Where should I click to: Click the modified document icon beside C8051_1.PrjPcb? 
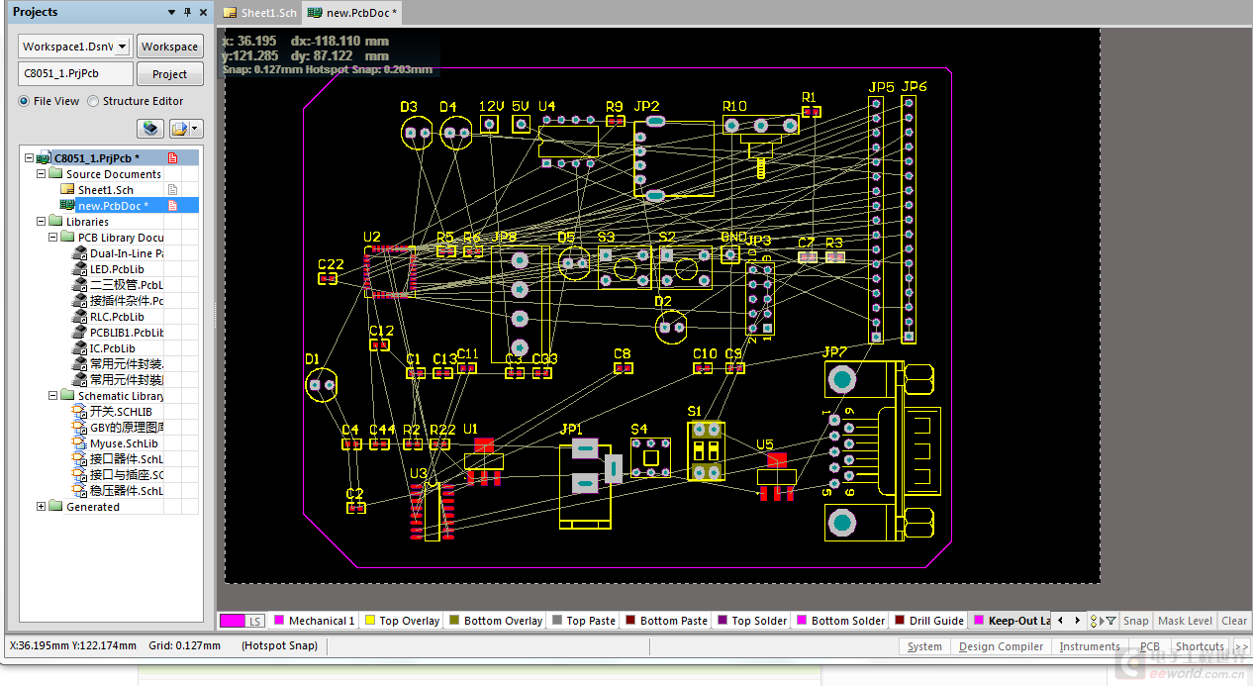point(172,158)
